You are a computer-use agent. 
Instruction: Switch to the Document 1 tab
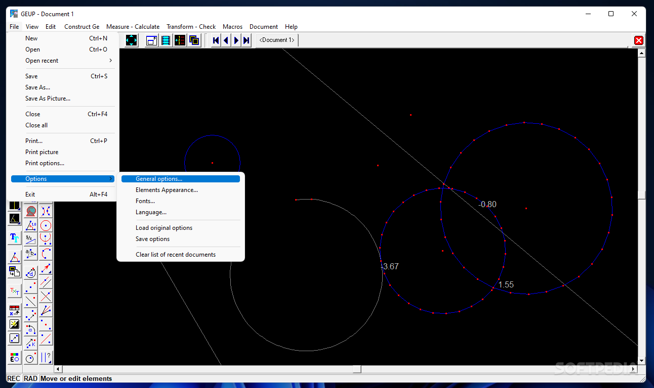[277, 40]
